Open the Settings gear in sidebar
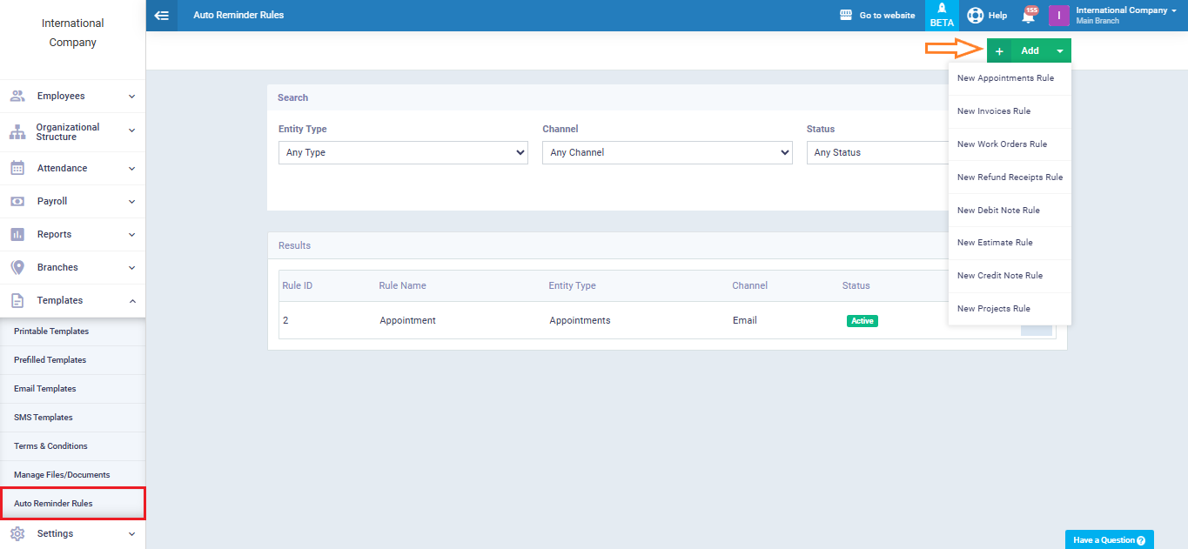Viewport: 1188px width, 549px height. [17, 533]
